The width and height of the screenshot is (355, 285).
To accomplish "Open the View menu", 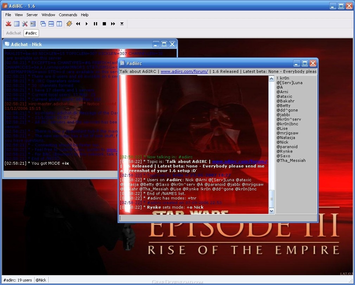I will (x=19, y=15).
